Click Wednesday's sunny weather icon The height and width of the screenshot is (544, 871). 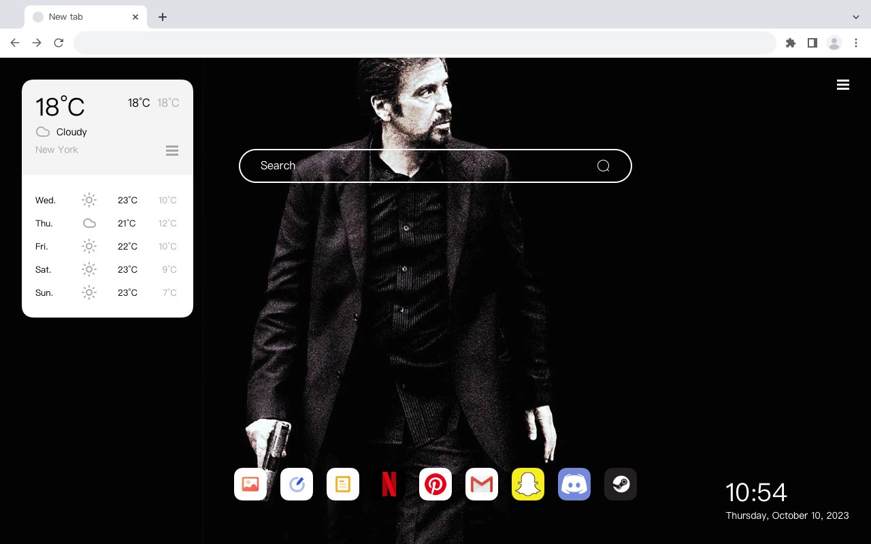pyautogui.click(x=89, y=200)
